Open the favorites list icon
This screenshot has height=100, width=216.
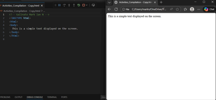185,9
